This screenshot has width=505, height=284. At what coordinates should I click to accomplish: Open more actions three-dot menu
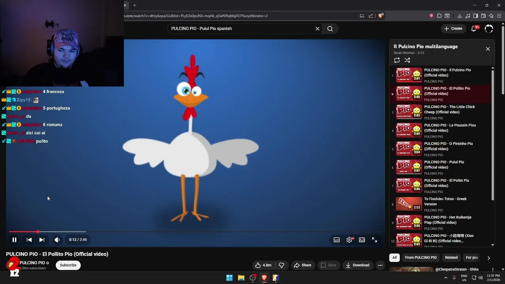tap(380, 265)
